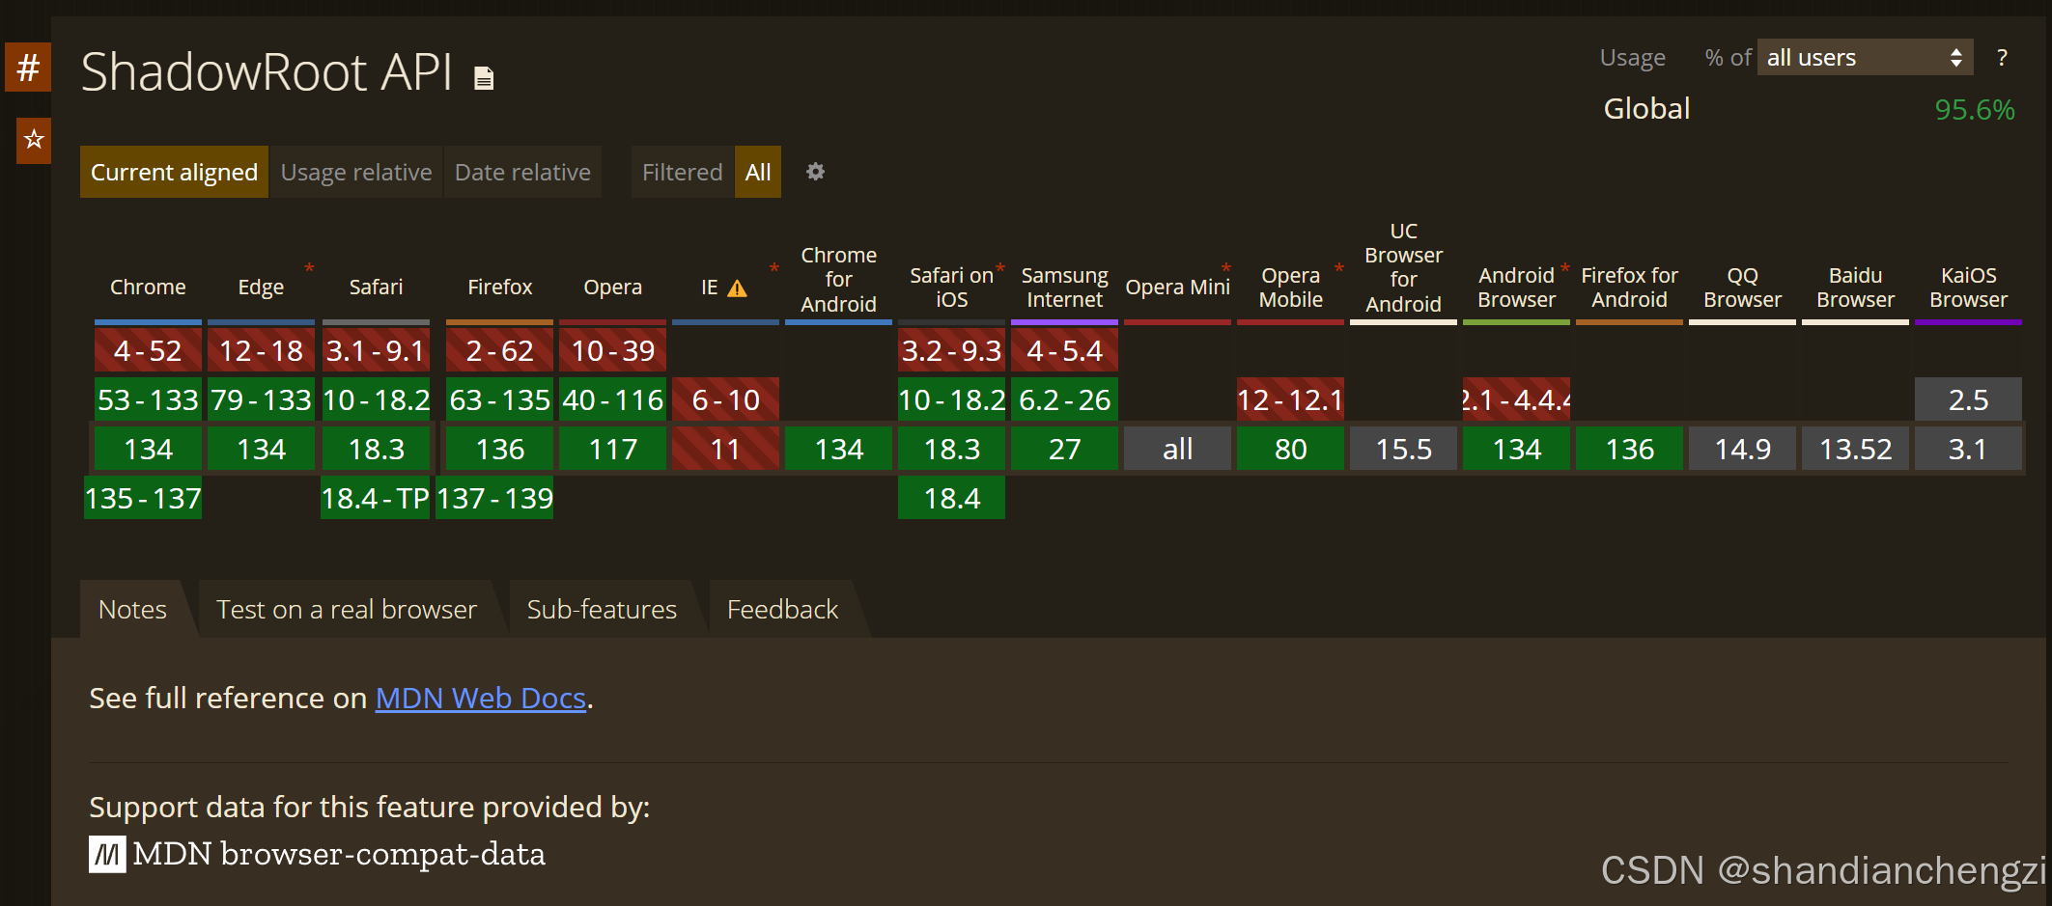Click the 95.6% global usage value
The image size is (2052, 906).
click(x=1974, y=109)
